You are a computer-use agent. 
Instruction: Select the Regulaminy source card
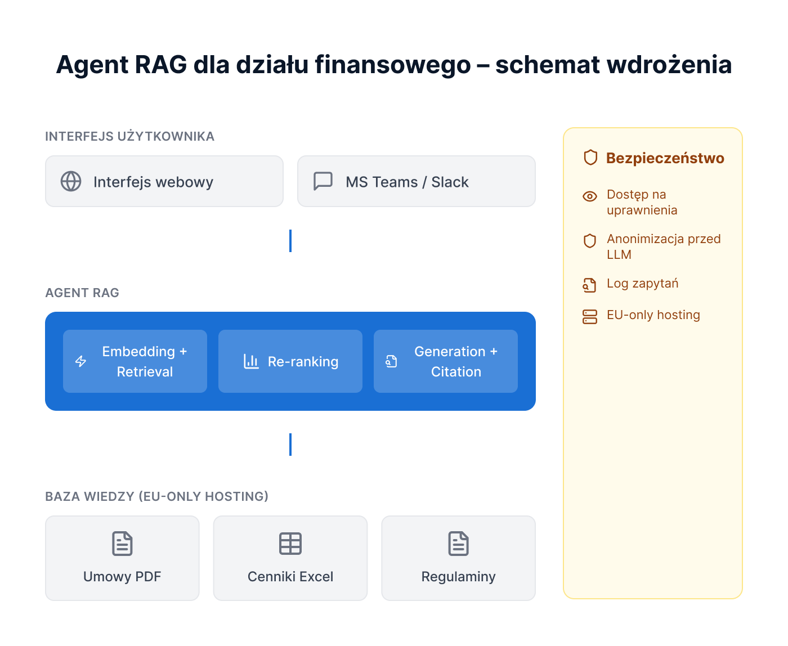pyautogui.click(x=459, y=558)
